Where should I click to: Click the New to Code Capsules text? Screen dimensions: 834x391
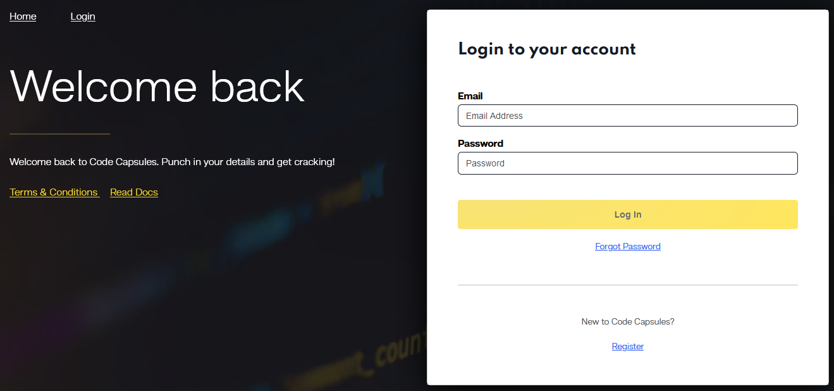click(x=627, y=321)
